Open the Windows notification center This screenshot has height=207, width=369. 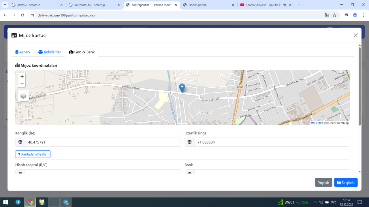tap(359, 202)
